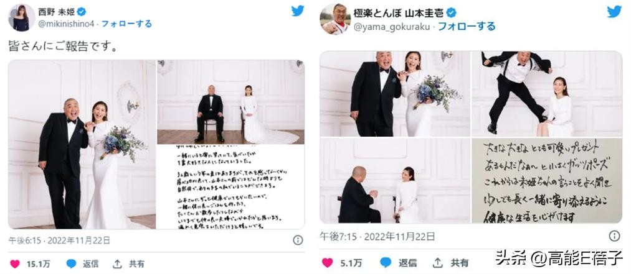Image resolution: width=631 pixels, height=274 pixels.
Task: Open the @mikinishino4 handle link
Action: [66, 24]
